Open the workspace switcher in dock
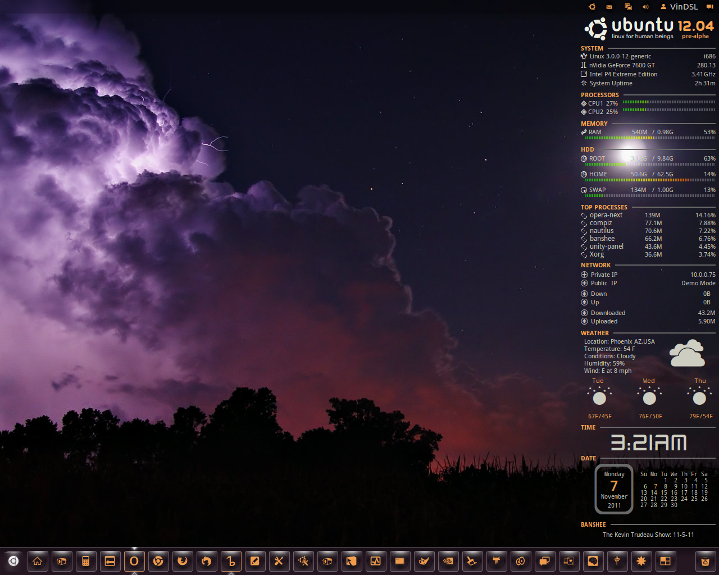The image size is (719, 575). (x=666, y=561)
